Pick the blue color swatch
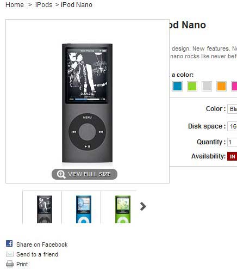This screenshot has height=269, width=237. 177,86
